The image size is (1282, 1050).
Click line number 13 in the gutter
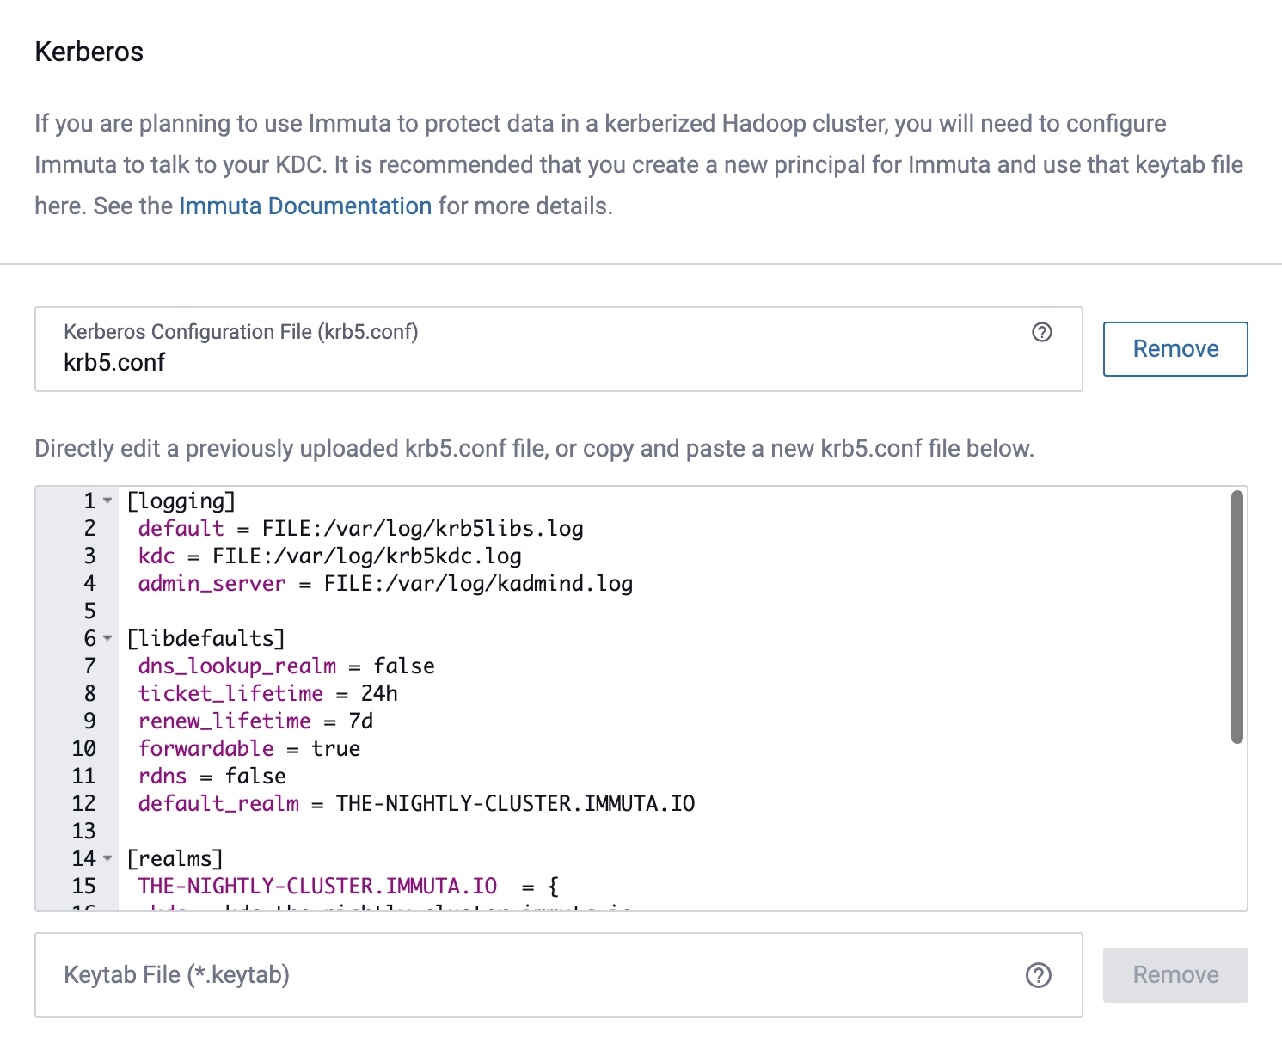pyautogui.click(x=83, y=832)
